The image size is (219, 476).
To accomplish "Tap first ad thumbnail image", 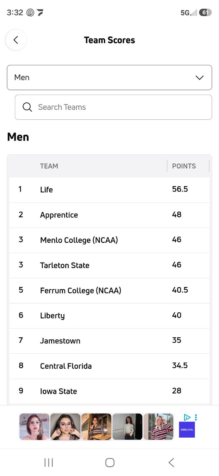I will 34,427.
